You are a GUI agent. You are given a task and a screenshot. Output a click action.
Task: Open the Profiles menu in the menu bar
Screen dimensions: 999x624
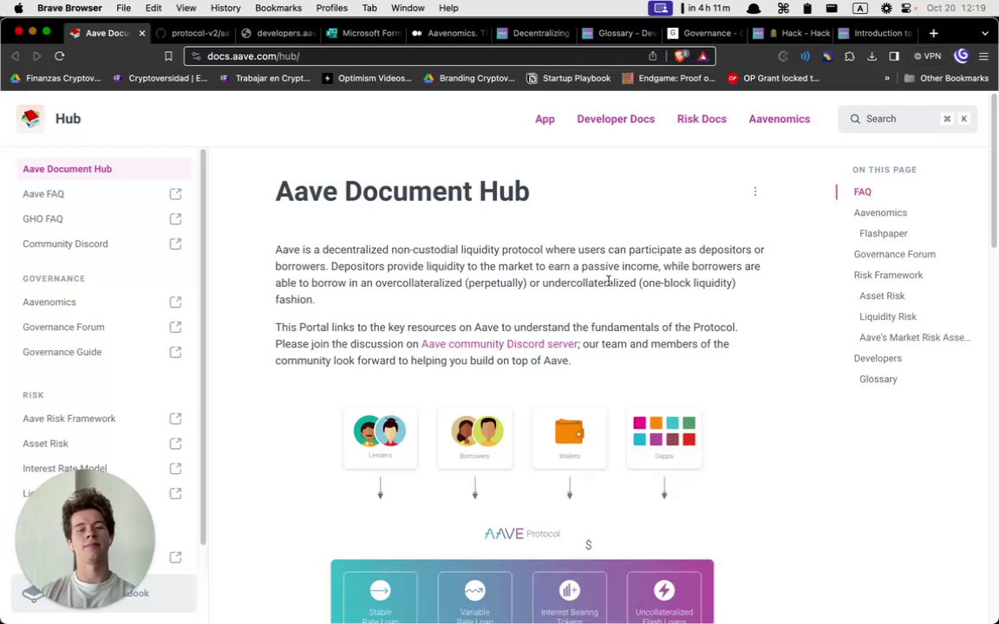click(x=332, y=9)
